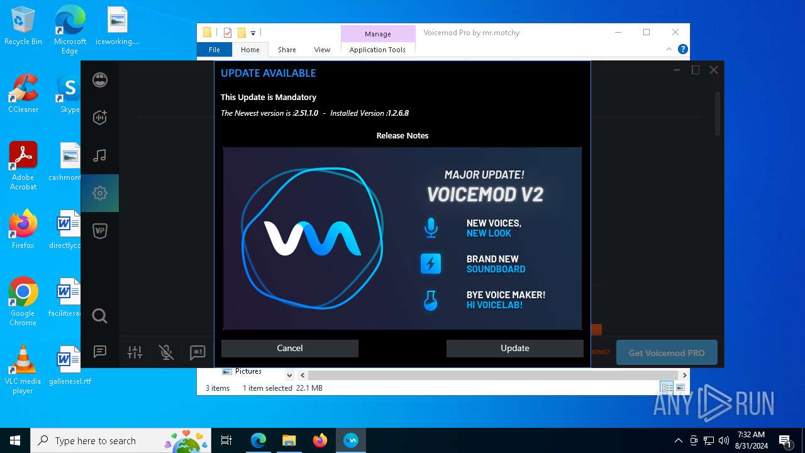The image size is (805, 453).
Task: Open Firefox from the taskbar
Action: 320,440
